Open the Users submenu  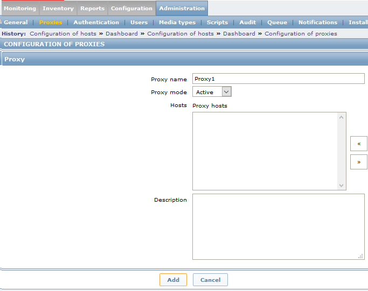point(139,22)
